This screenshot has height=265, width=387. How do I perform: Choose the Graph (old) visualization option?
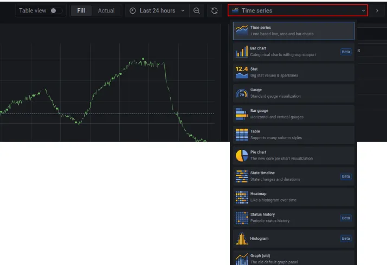(293, 257)
